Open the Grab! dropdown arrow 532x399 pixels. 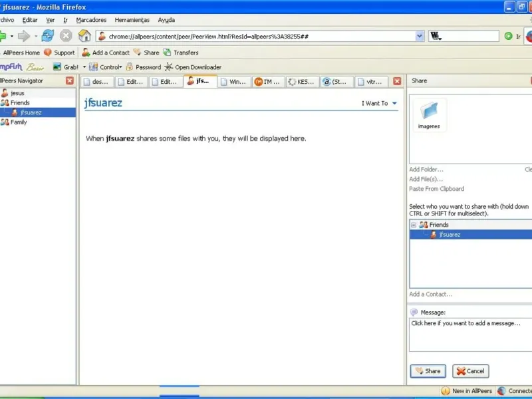tap(84, 67)
